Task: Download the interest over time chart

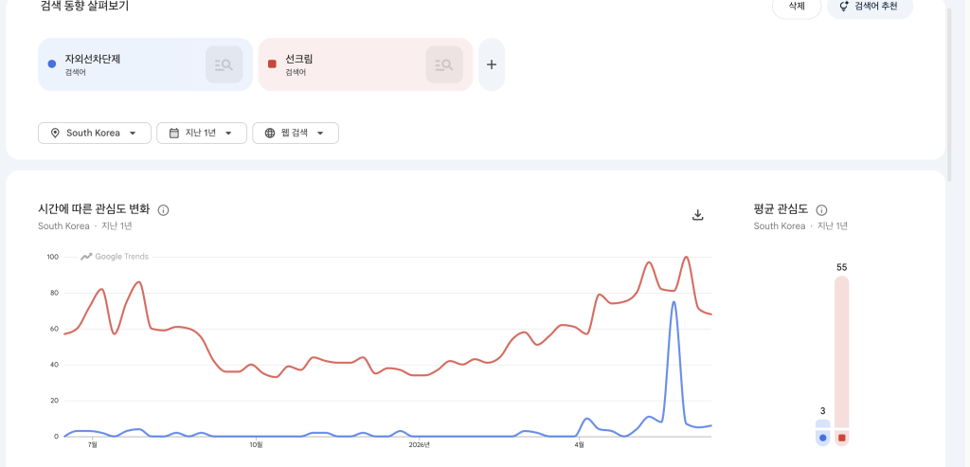Action: point(698,215)
